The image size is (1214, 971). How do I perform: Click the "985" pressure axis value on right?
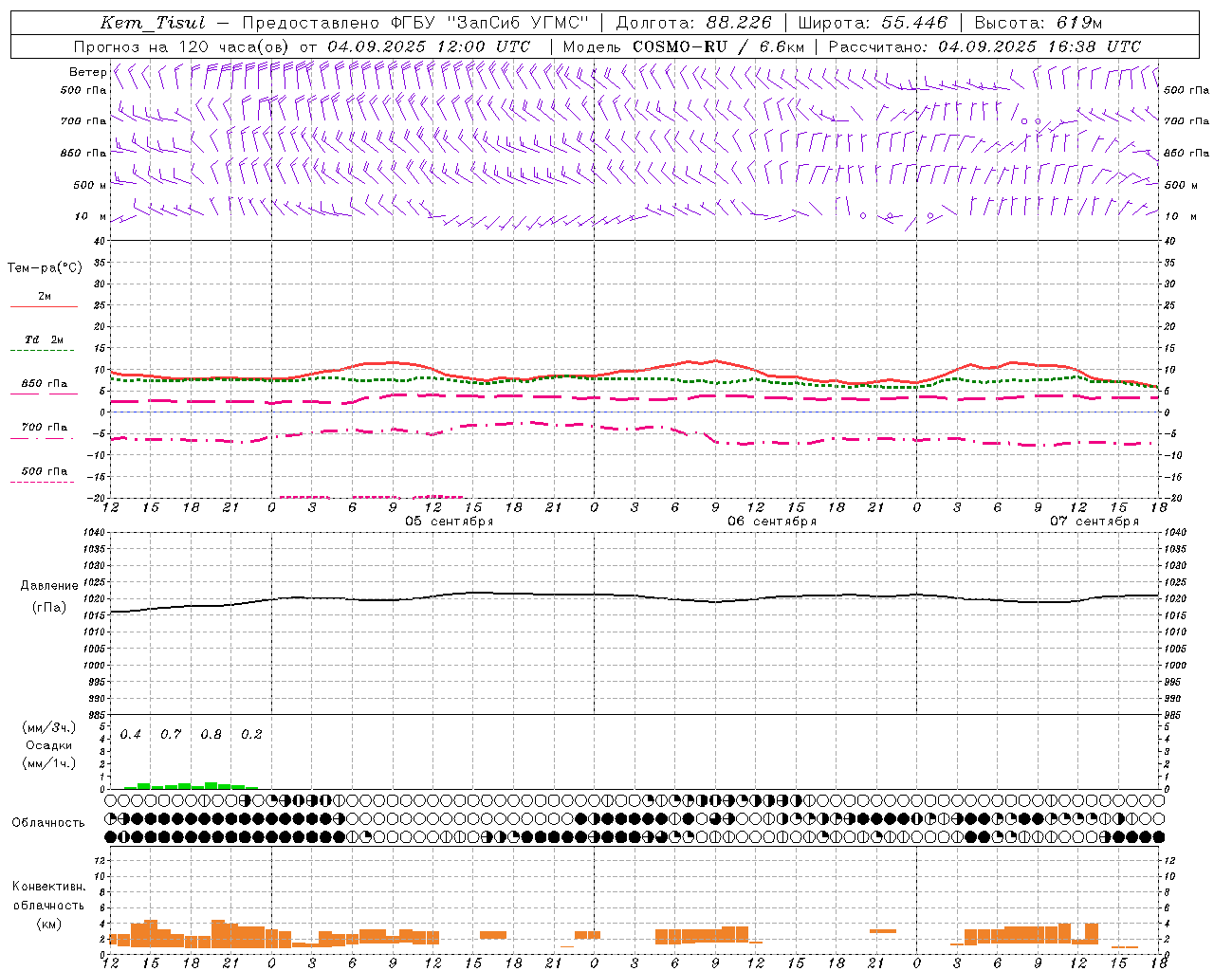(x=1173, y=715)
